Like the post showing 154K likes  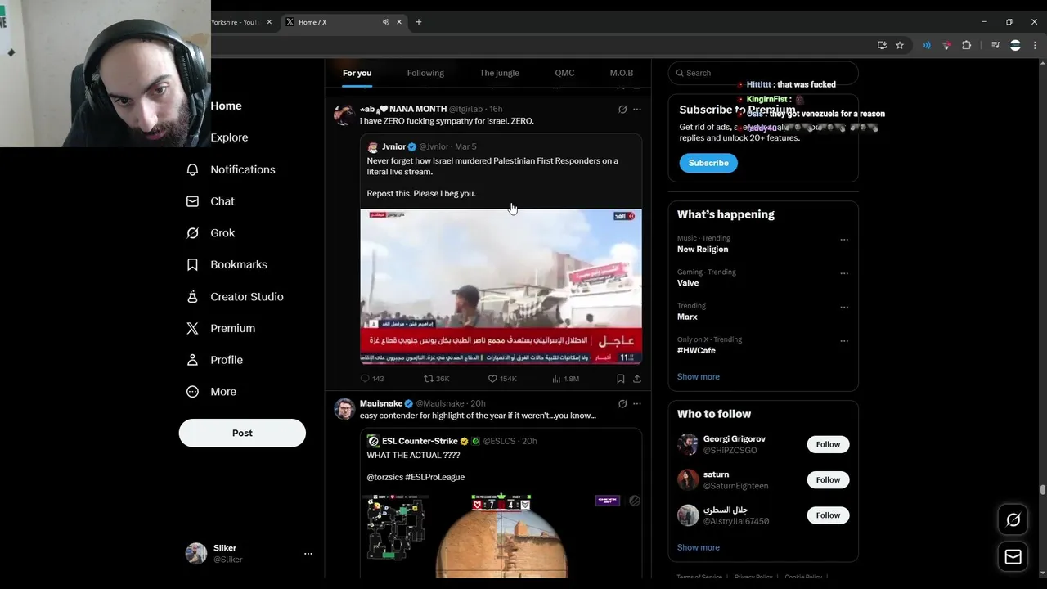tap(492, 379)
